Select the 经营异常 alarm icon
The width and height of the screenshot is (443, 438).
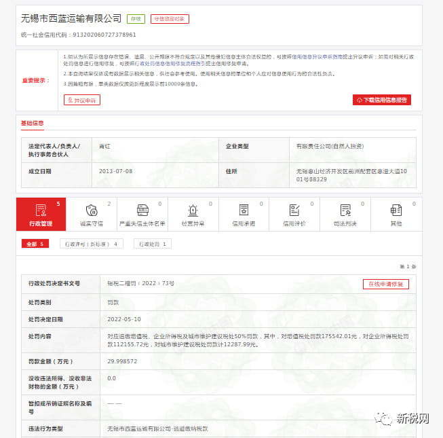click(193, 211)
